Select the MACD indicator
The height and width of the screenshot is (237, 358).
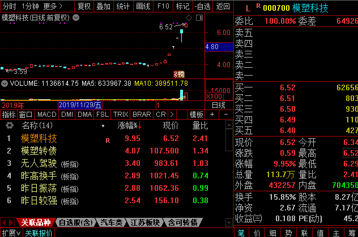(47, 115)
